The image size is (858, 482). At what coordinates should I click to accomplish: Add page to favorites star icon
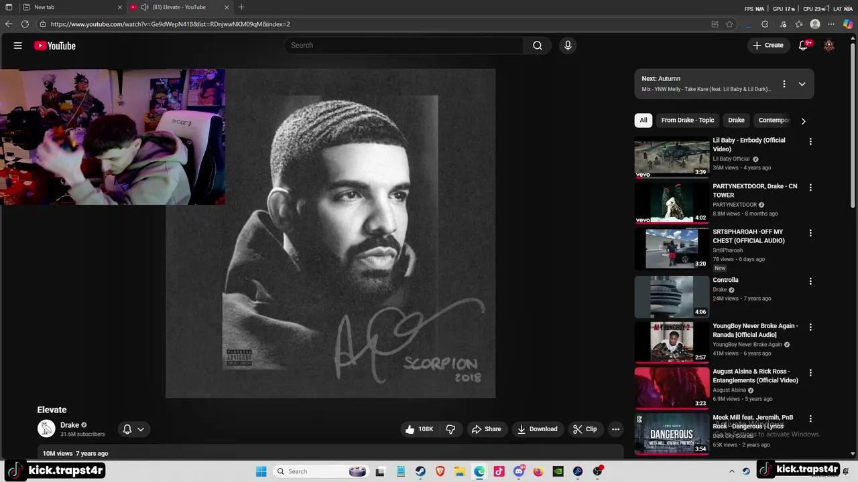tap(729, 24)
